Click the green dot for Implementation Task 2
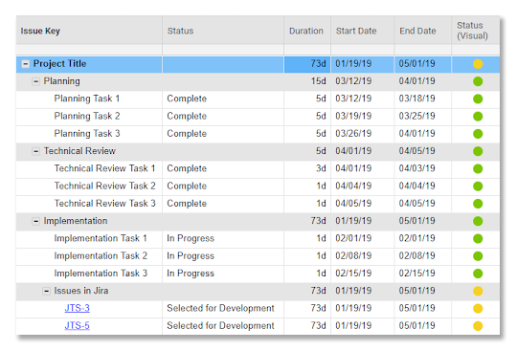 coord(478,256)
